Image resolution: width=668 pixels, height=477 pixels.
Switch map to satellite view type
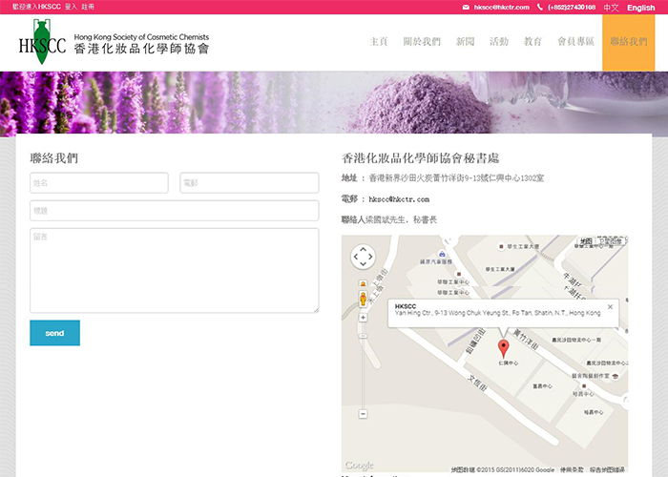613,242
